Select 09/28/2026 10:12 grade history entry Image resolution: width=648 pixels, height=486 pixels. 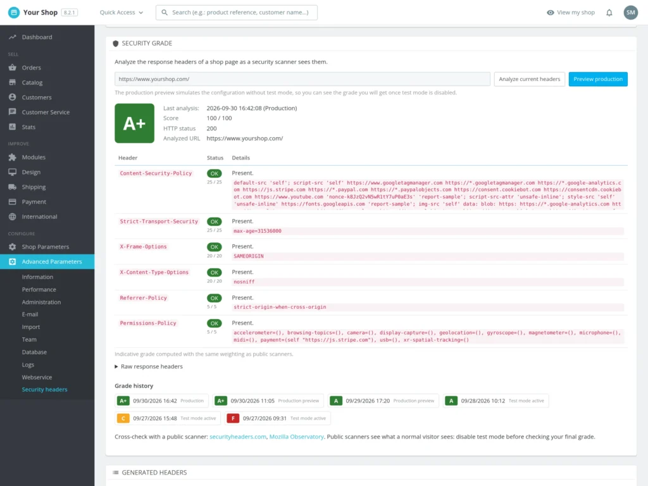click(x=495, y=401)
